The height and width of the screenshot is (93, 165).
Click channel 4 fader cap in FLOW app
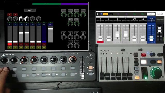pyautogui.click(x=126, y=34)
